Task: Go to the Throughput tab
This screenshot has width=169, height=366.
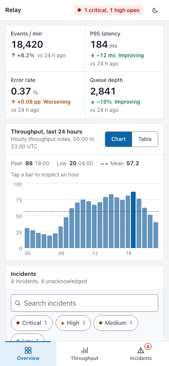Action: [84, 353]
